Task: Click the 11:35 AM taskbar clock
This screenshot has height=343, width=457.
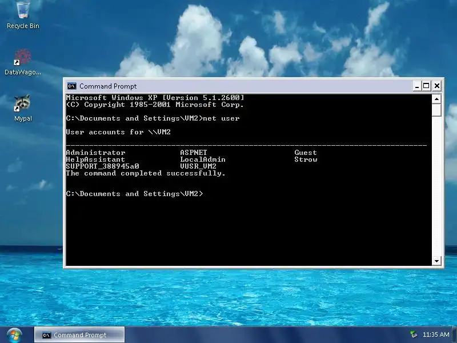Action: tap(436, 334)
